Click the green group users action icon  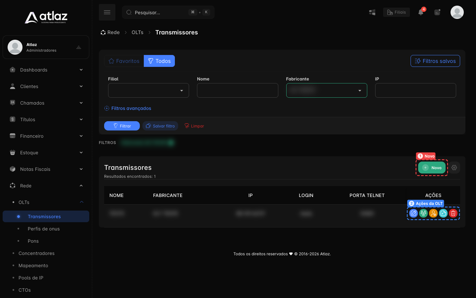point(423,213)
